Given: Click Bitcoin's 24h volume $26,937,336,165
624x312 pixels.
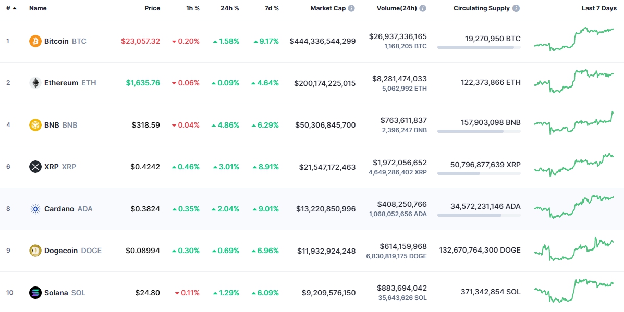Looking at the screenshot, I should click(x=398, y=36).
